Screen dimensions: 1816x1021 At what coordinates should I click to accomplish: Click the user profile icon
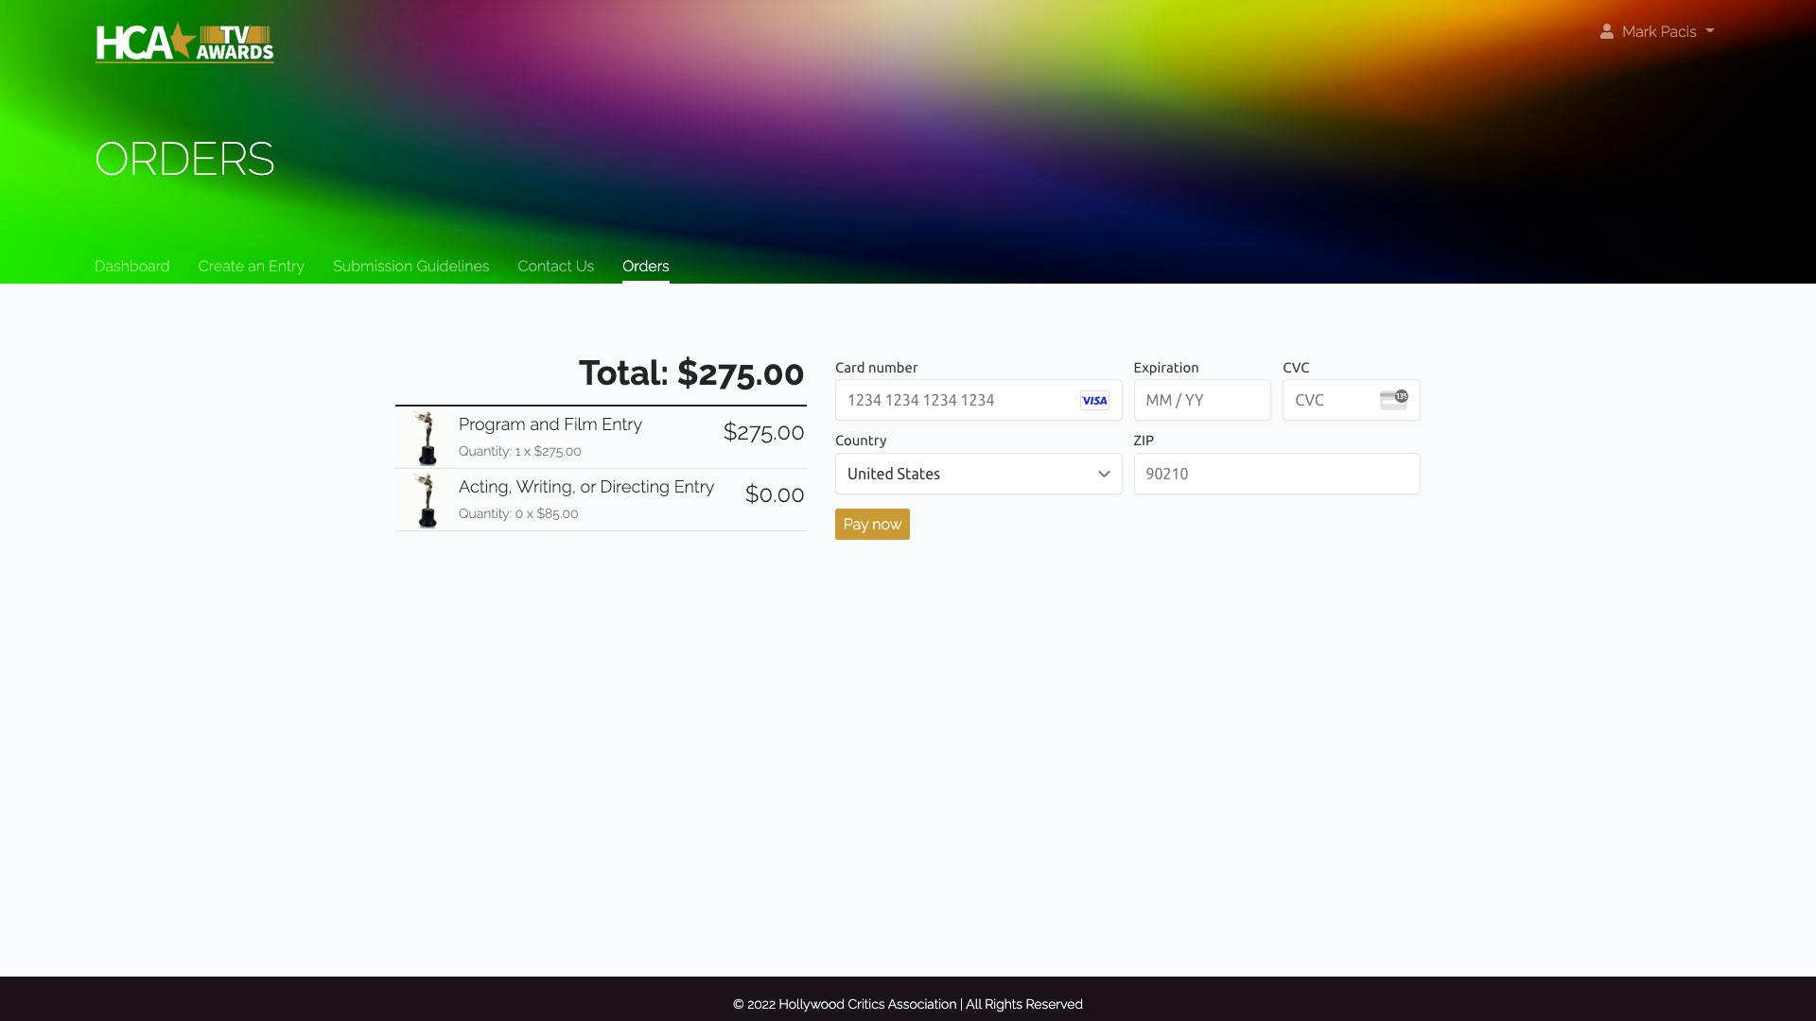(1606, 31)
